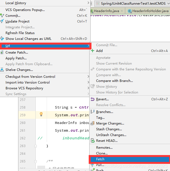Select Compare with Branch... option
170x171 pixels.
coord(114,81)
